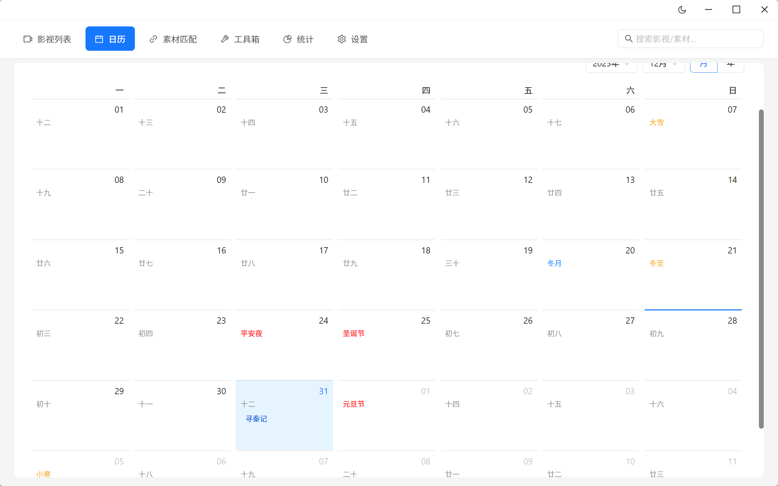Click the calendar's vertical scrollbar
The height and width of the screenshot is (486, 778).
pos(761,268)
